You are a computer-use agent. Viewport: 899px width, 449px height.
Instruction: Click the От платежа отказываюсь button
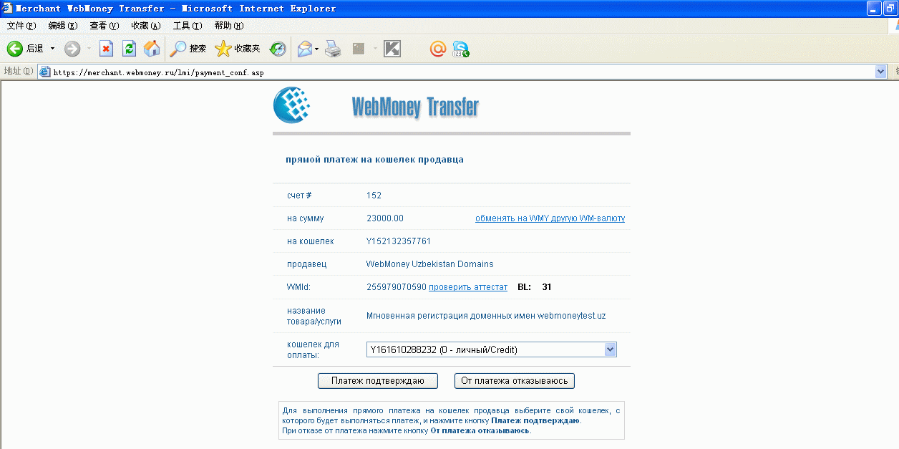[x=515, y=381]
